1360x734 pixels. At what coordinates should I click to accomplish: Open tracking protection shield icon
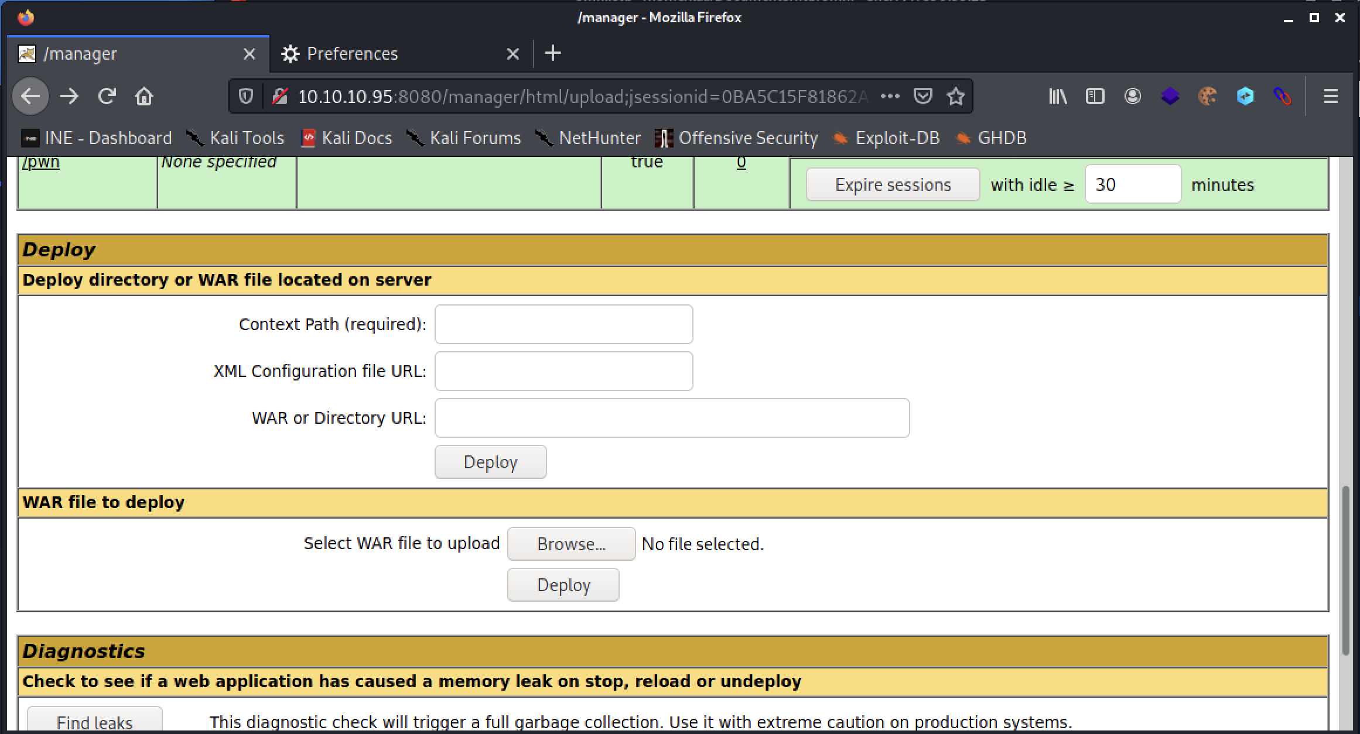(x=246, y=96)
